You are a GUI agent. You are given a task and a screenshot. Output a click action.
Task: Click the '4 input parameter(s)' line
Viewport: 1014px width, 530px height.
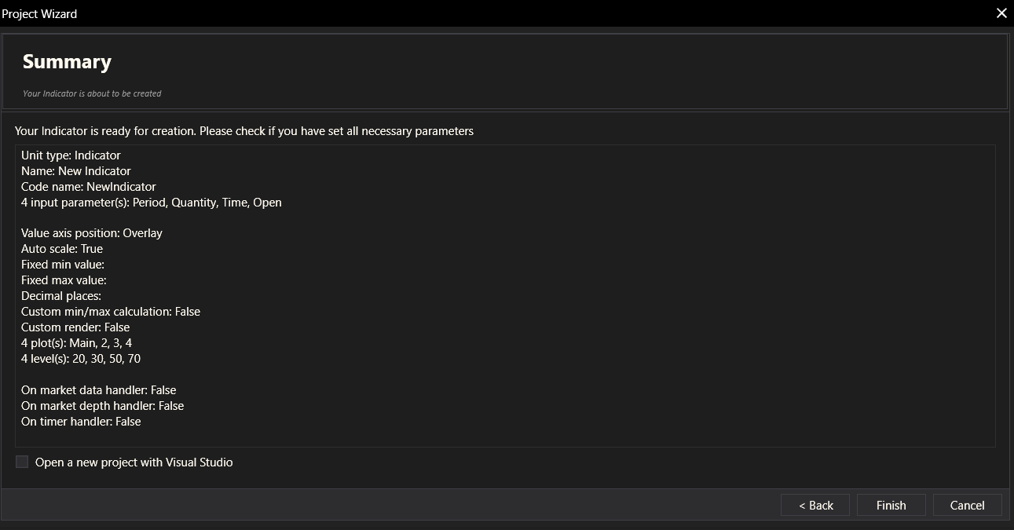coord(151,203)
